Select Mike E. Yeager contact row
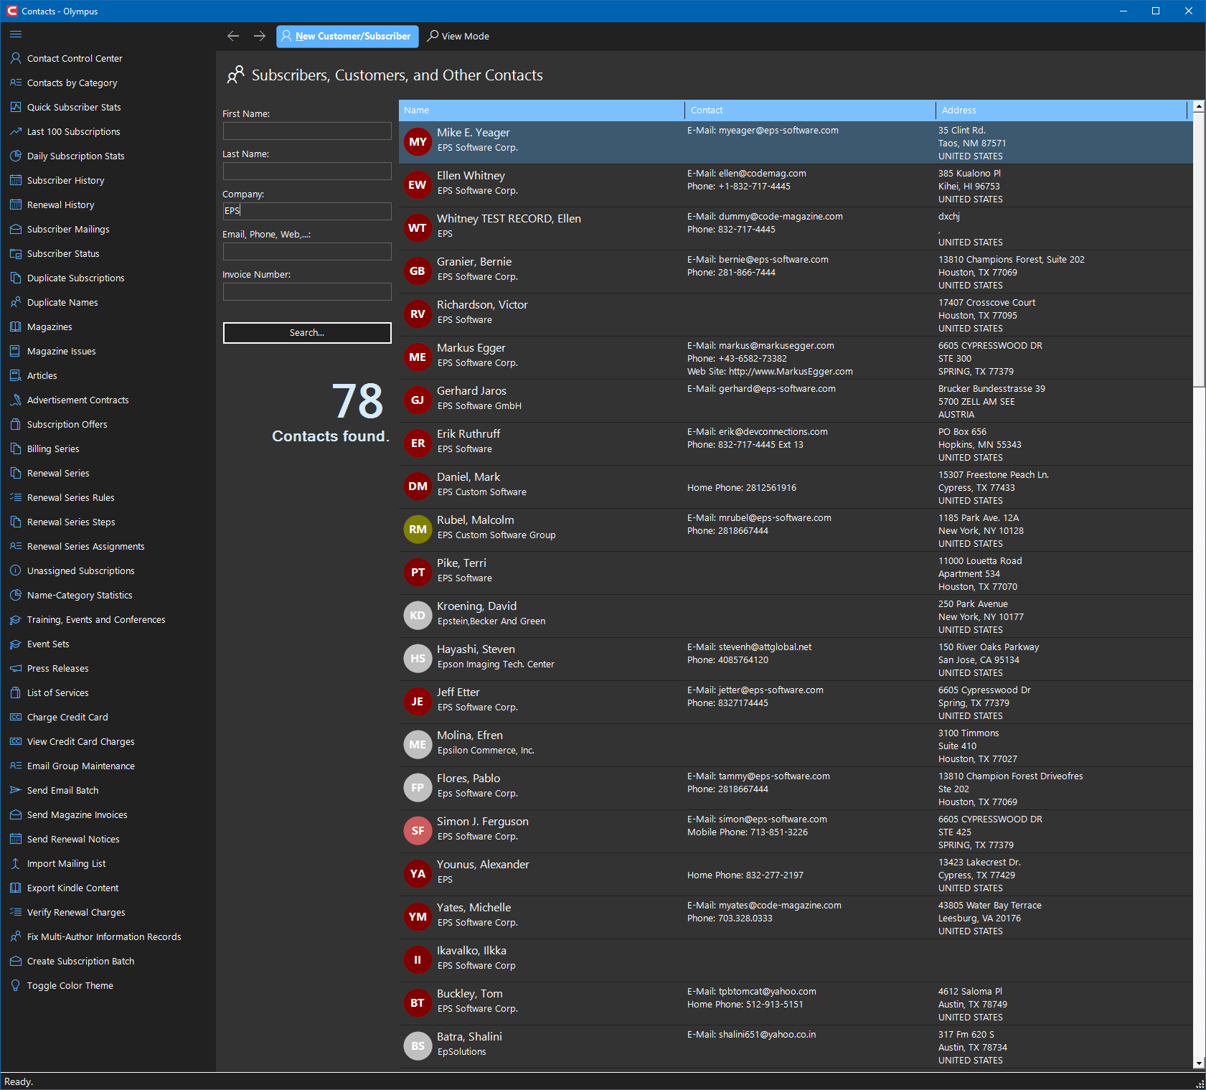The height and width of the screenshot is (1090, 1206). (x=796, y=143)
